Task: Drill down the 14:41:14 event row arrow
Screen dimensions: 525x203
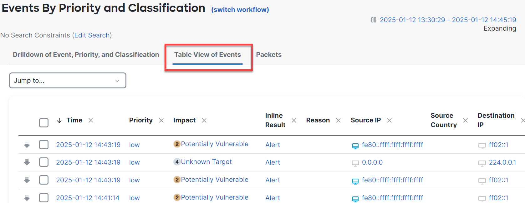Action: coord(27,198)
